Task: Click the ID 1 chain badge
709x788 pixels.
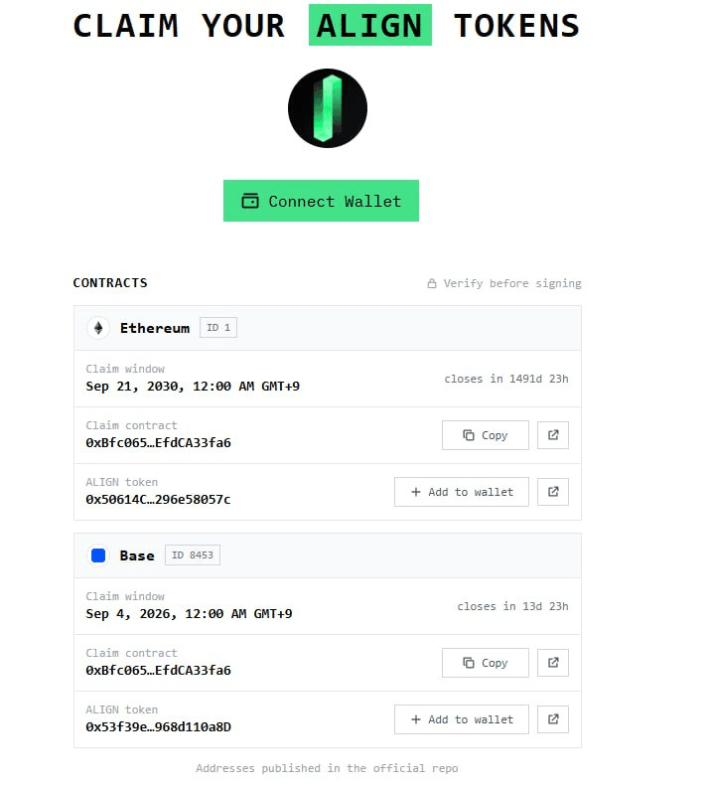Action: pos(218,328)
